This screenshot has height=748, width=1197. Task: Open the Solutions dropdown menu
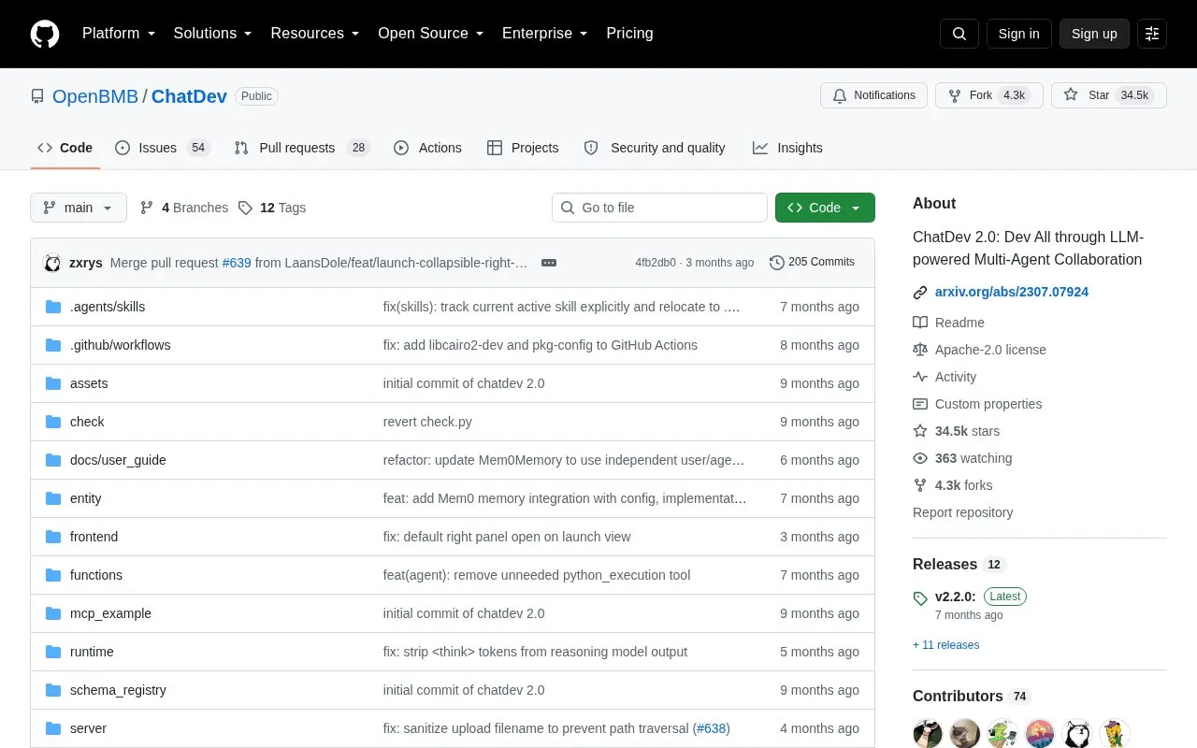(212, 33)
